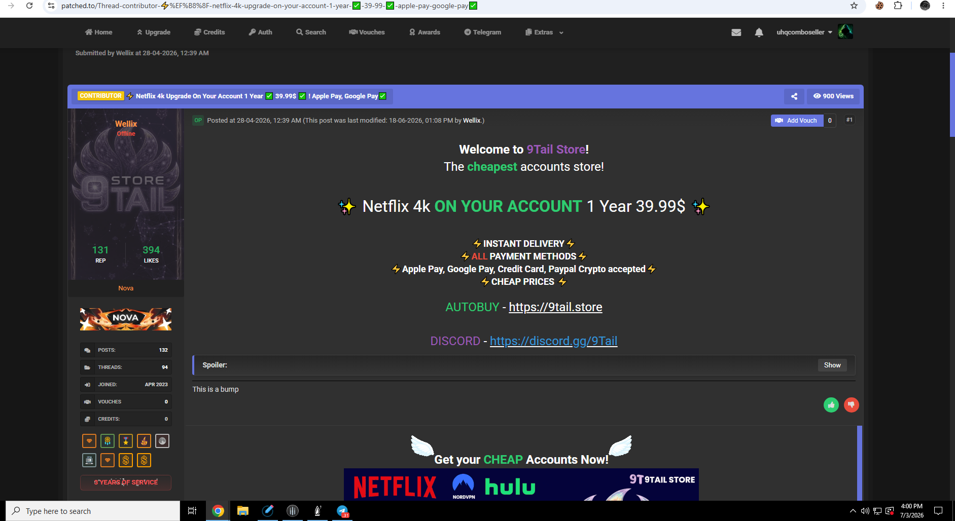Click the flame award badge
This screenshot has height=521, width=955.
coord(144,441)
